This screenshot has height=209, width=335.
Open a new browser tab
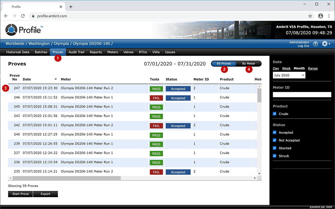pos(71,7)
